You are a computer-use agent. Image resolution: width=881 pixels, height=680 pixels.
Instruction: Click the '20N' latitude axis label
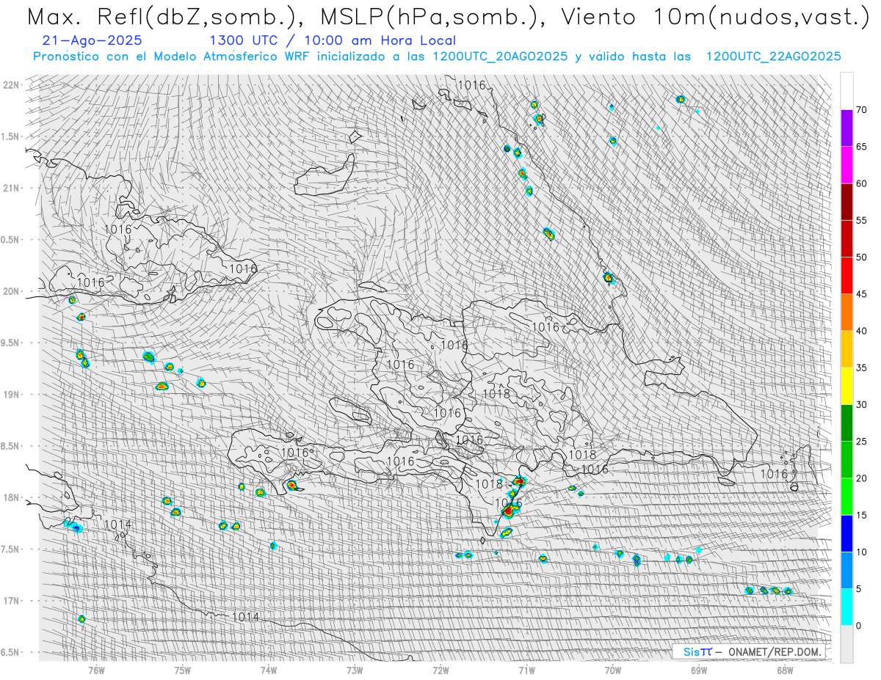pos(11,291)
